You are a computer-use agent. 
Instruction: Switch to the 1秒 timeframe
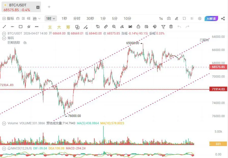pyautogui.click(x=64, y=19)
